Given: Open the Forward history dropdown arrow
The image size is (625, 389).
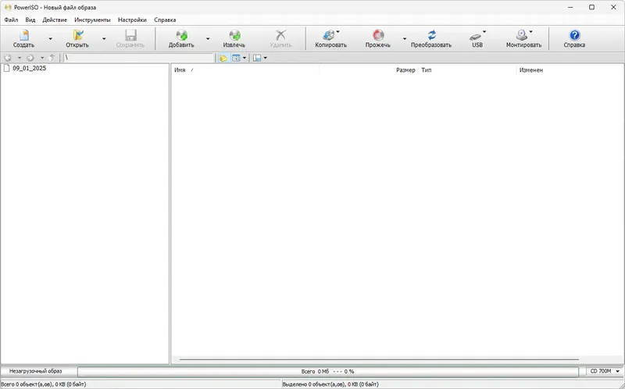Looking at the screenshot, I should (x=42, y=58).
